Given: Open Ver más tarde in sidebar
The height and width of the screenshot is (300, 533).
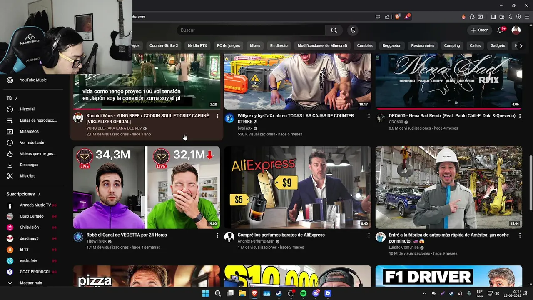Looking at the screenshot, I should tap(32, 142).
